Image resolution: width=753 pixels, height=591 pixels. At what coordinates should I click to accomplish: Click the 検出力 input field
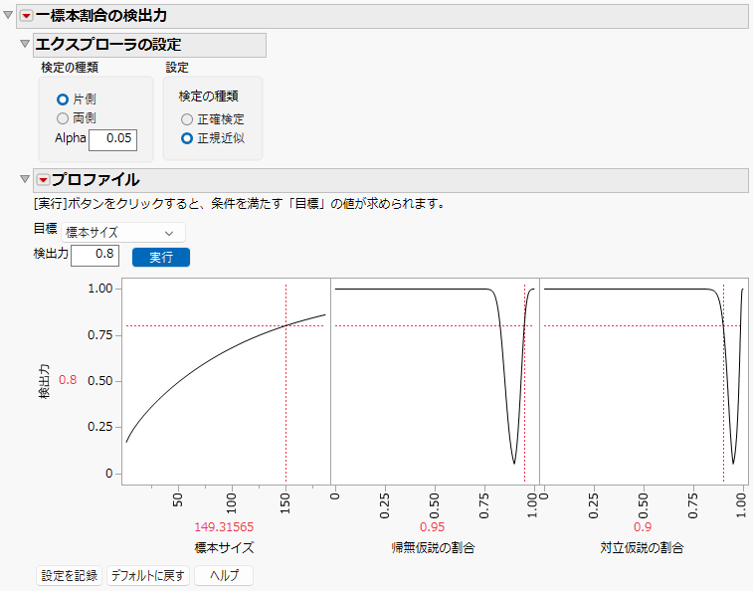pos(95,255)
